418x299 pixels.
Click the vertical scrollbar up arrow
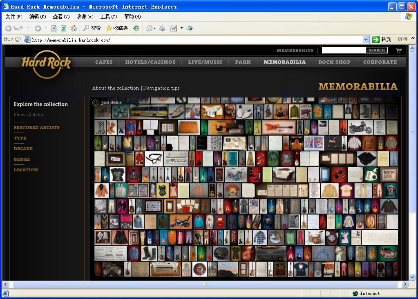pyautogui.click(x=412, y=49)
